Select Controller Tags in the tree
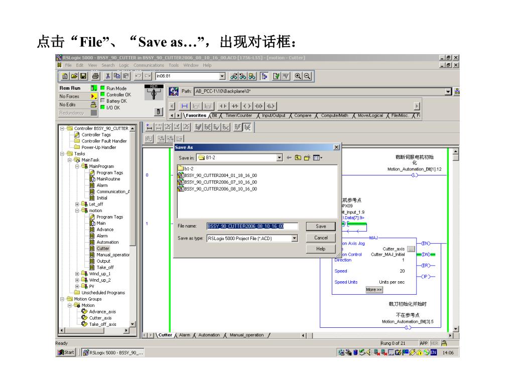Viewport: 514px width, 385px height. pos(96,134)
